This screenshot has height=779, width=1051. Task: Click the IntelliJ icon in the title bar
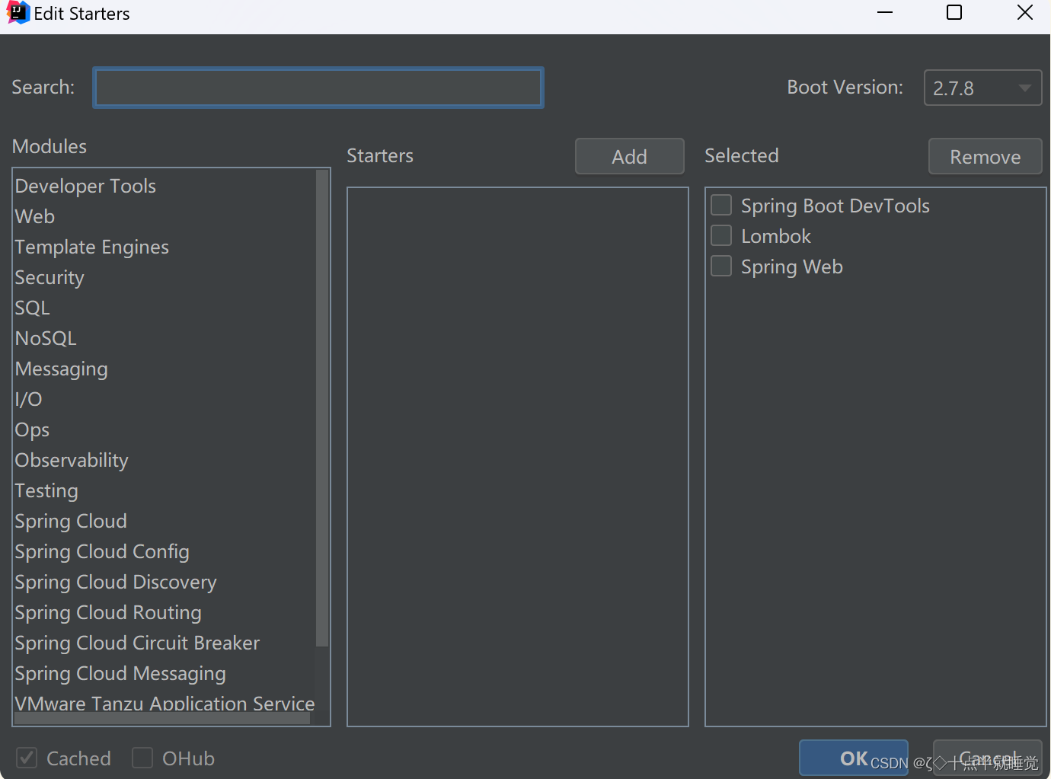[x=17, y=13]
